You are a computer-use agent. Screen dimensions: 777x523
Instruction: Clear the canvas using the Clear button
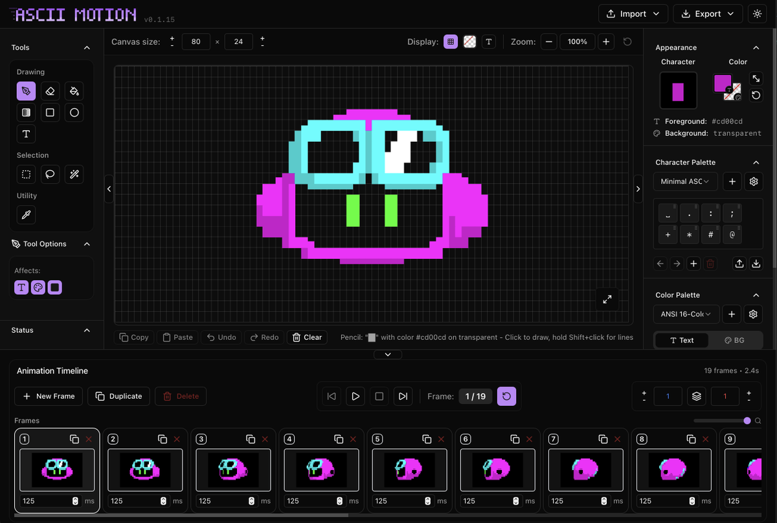(307, 337)
